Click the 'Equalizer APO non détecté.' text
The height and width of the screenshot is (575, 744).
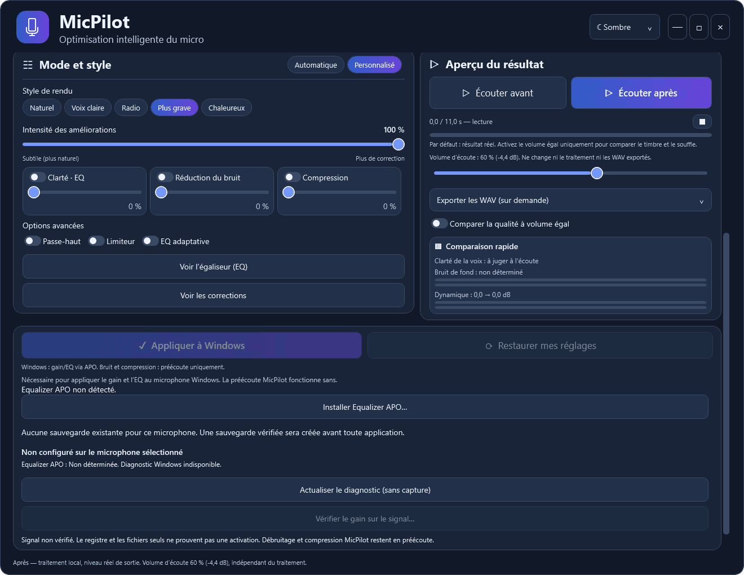69,390
